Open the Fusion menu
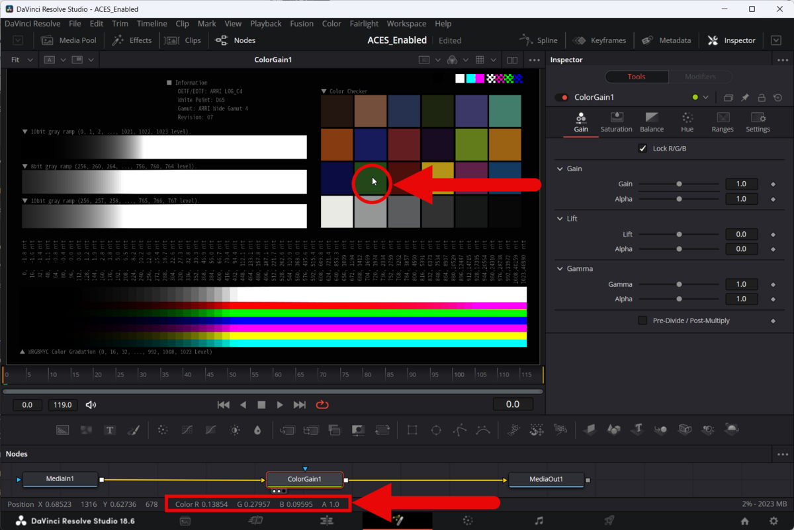794x530 pixels. coord(302,23)
